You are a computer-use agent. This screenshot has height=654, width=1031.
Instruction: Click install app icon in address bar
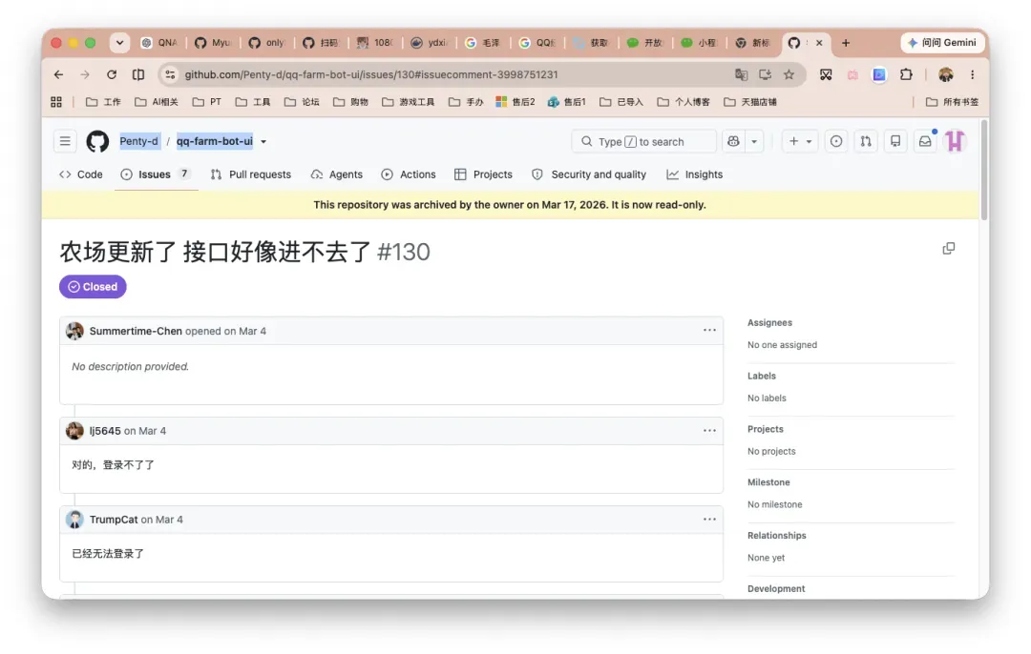point(765,75)
